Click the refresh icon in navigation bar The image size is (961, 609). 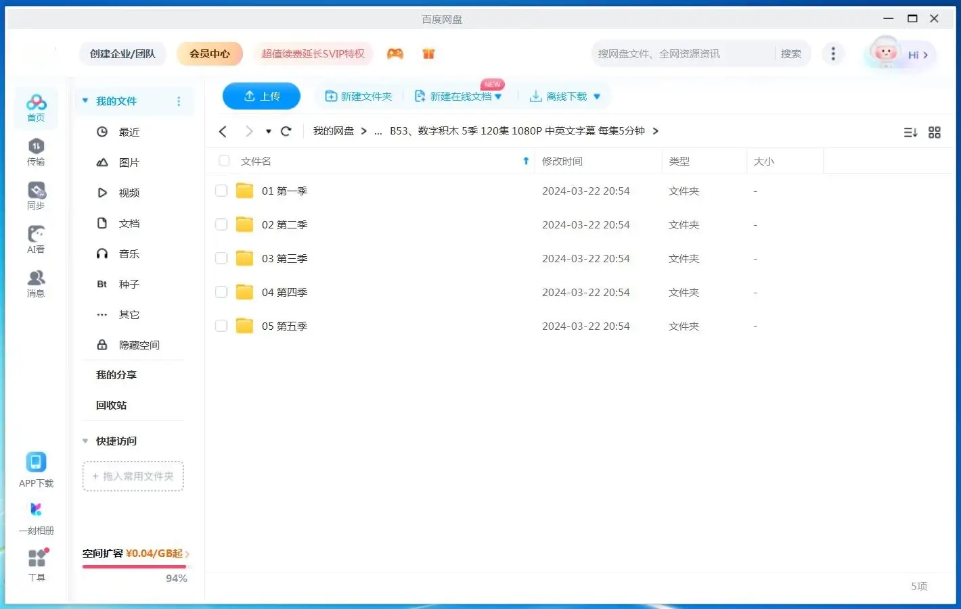point(286,131)
